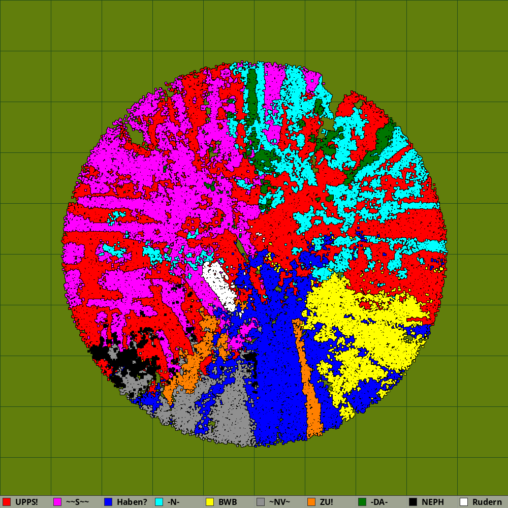Select the NEPH legend label
Image resolution: width=508 pixels, height=508 pixels.
click(433, 502)
